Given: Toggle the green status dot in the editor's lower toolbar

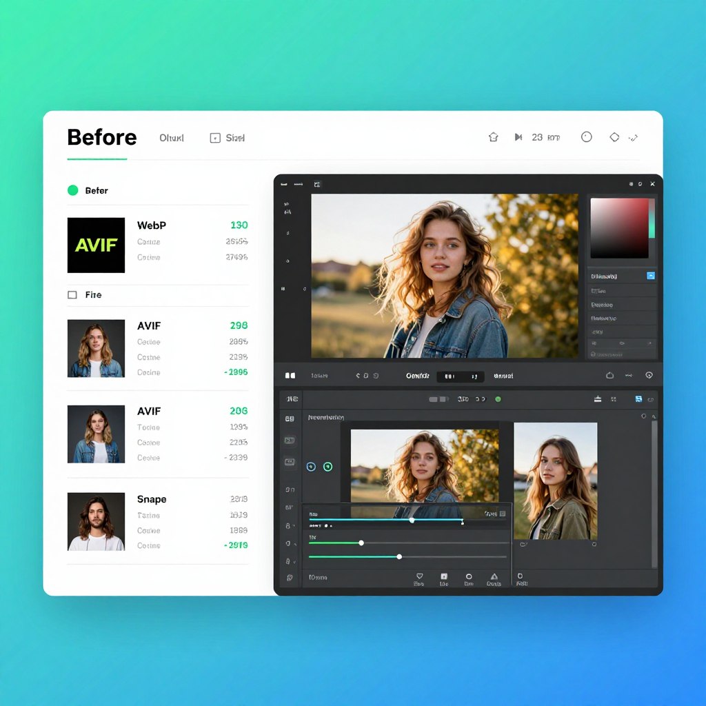Looking at the screenshot, I should pyautogui.click(x=498, y=399).
